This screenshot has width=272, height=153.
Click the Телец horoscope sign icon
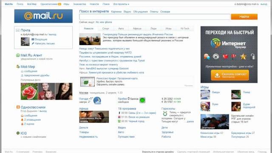pyautogui.click(x=165, y=113)
